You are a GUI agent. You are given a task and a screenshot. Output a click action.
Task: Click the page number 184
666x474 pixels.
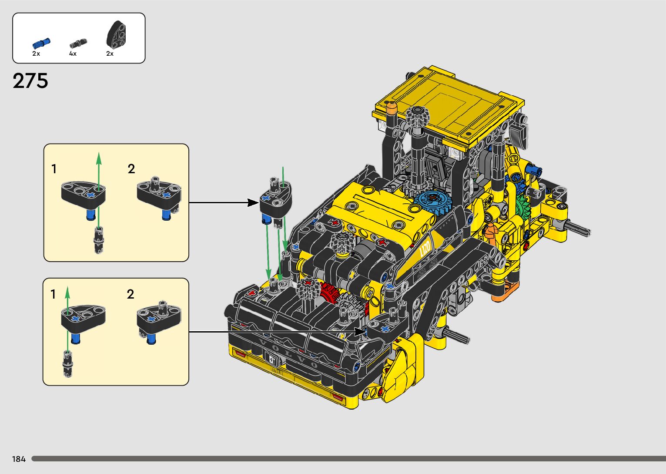tap(19, 459)
